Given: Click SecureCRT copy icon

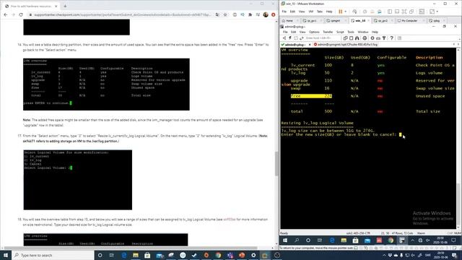Looking at the screenshot, I should tap(346, 38).
